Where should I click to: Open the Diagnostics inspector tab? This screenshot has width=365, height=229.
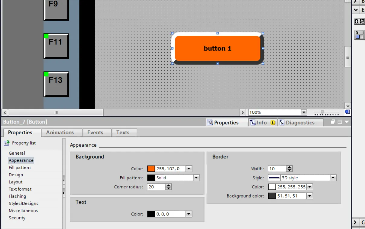300,123
